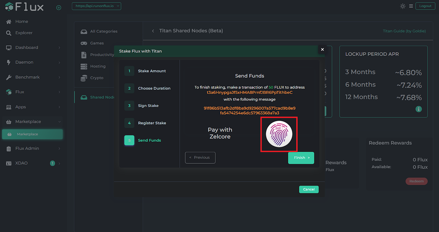This screenshot has height=232, width=439.
Task: Click the Hosting server icon
Action: pyautogui.click(x=84, y=66)
